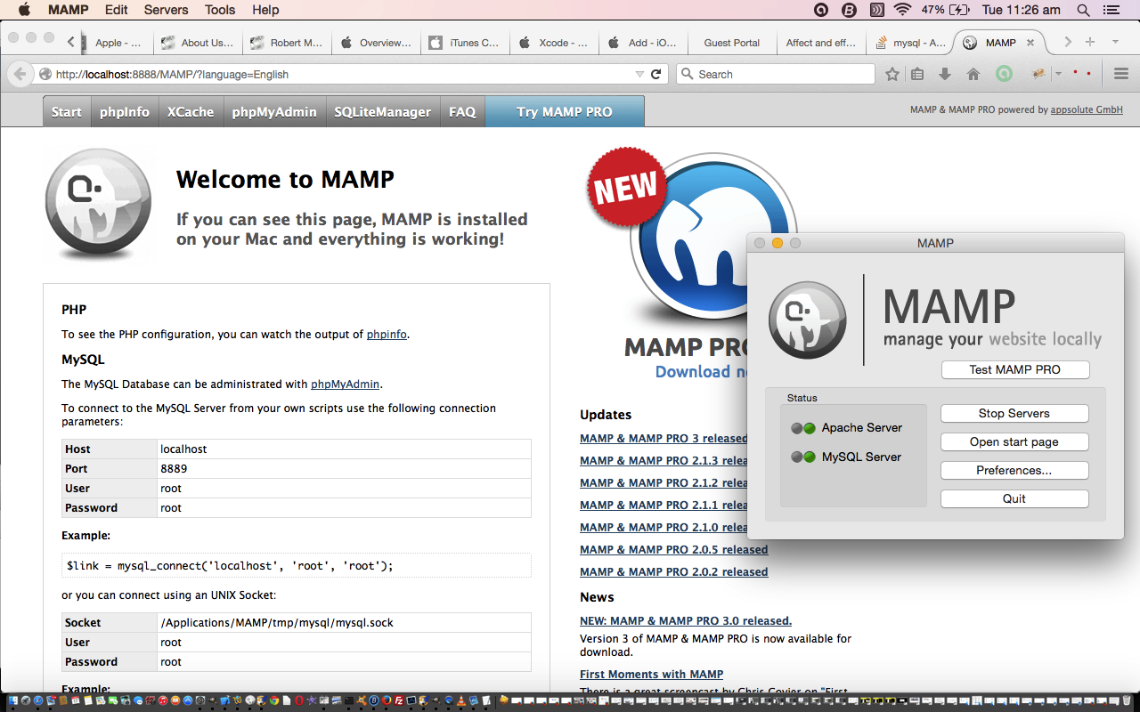This screenshot has height=712, width=1140.
Task: Click the Open start page button
Action: 1014,442
